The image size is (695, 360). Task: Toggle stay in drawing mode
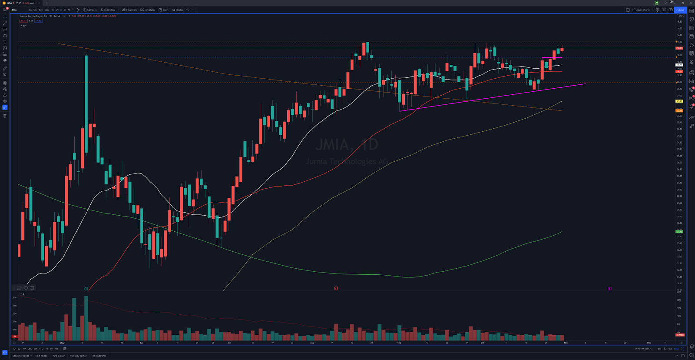[x=5, y=89]
